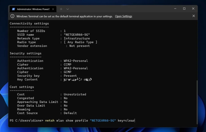206x132 pixels.
Task: Click the PowerShell icon in the tab
Action: [x=13, y=9]
